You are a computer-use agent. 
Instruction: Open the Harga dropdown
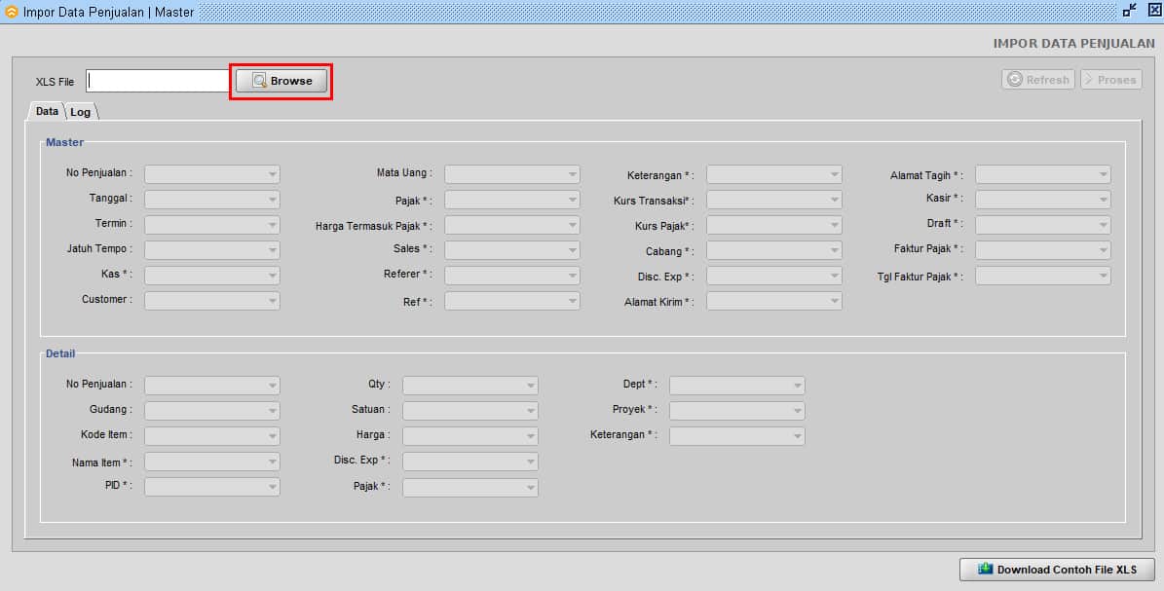coord(469,436)
